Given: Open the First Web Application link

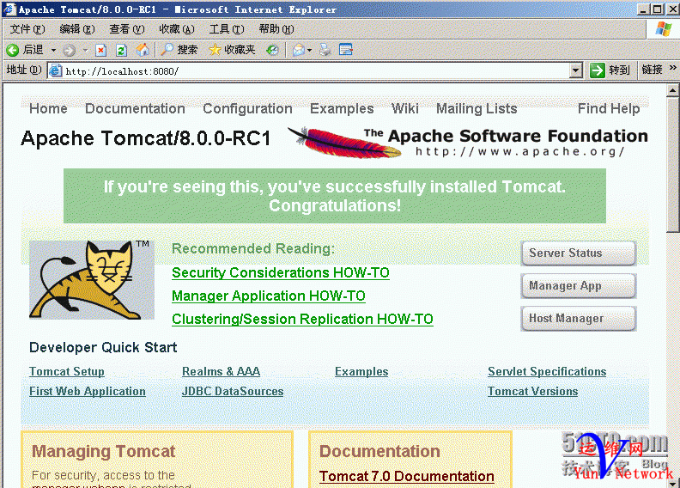Looking at the screenshot, I should (x=88, y=391).
